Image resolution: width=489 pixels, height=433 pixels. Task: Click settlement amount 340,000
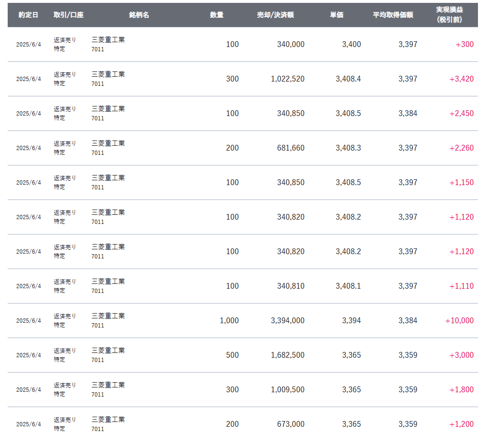click(291, 44)
